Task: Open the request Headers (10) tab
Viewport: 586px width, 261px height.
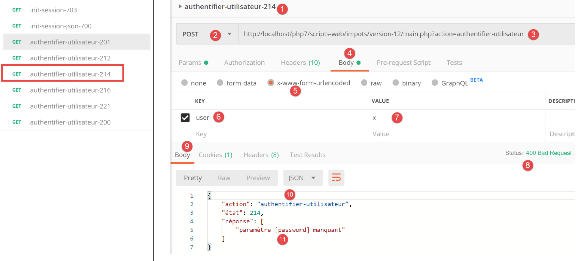Action: 300,63
